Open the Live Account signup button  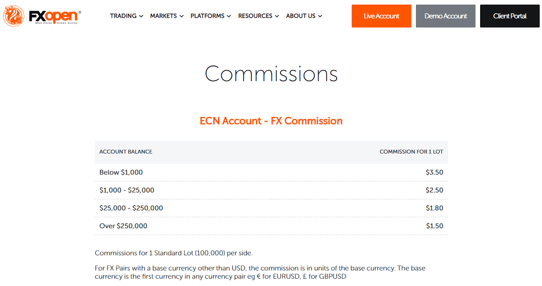381,16
